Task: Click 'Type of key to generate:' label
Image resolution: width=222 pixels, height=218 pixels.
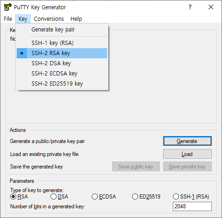Action: 37,190
